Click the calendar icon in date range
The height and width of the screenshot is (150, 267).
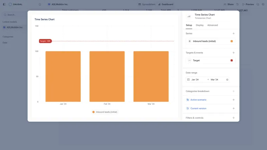pos(188,80)
